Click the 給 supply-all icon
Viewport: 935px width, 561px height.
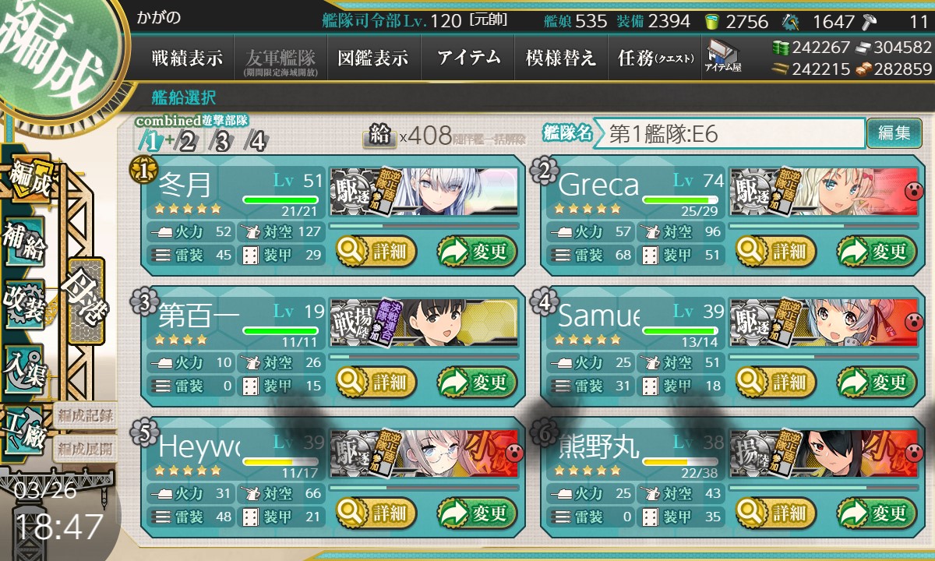[379, 138]
